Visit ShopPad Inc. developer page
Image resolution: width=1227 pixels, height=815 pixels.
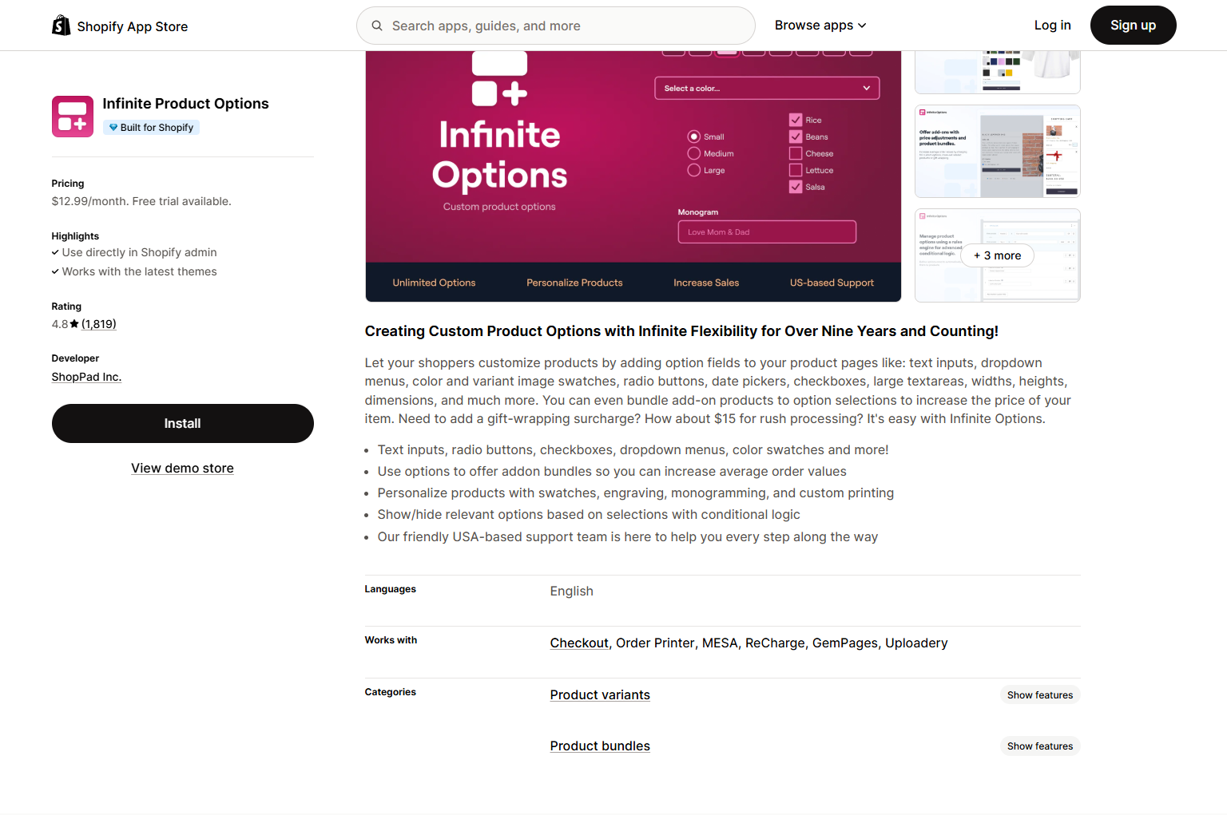[x=86, y=377]
